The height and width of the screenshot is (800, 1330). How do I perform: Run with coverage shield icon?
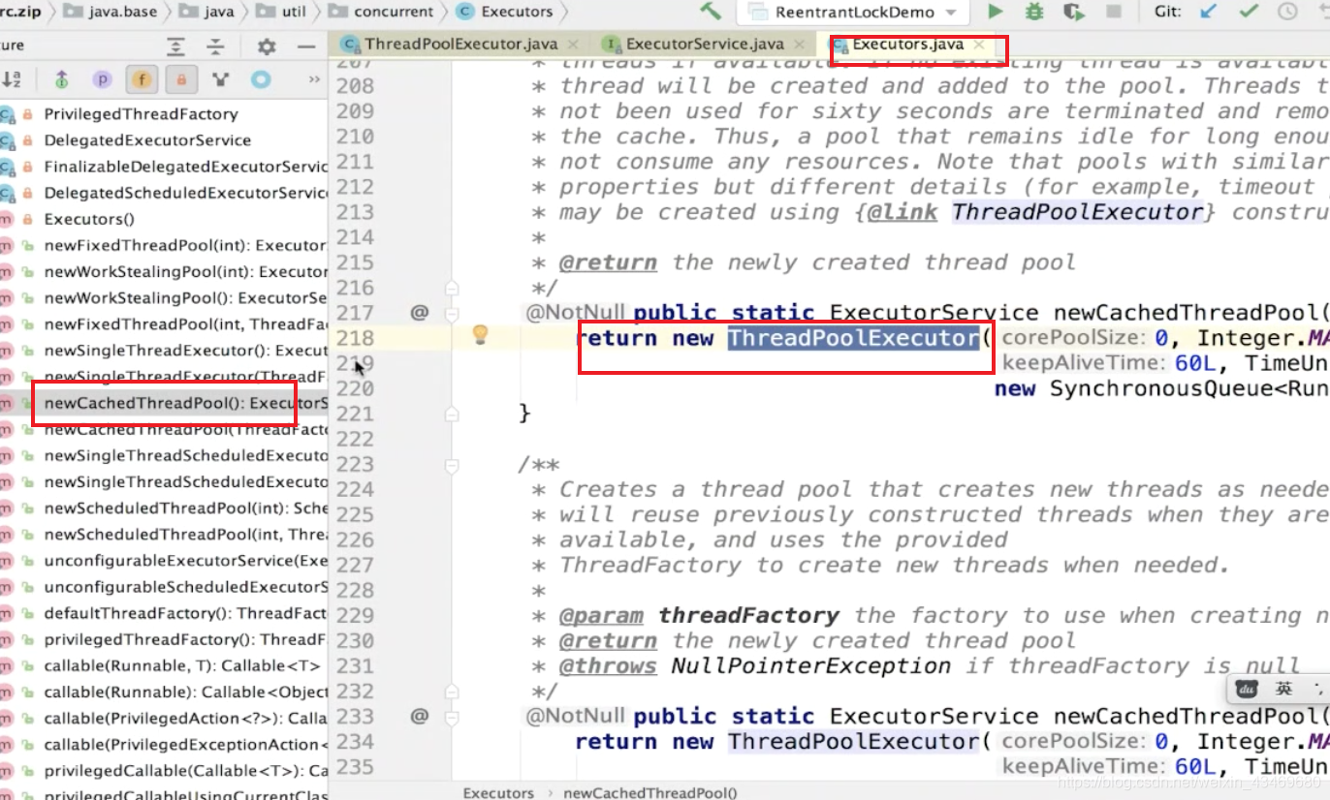[x=1073, y=12]
